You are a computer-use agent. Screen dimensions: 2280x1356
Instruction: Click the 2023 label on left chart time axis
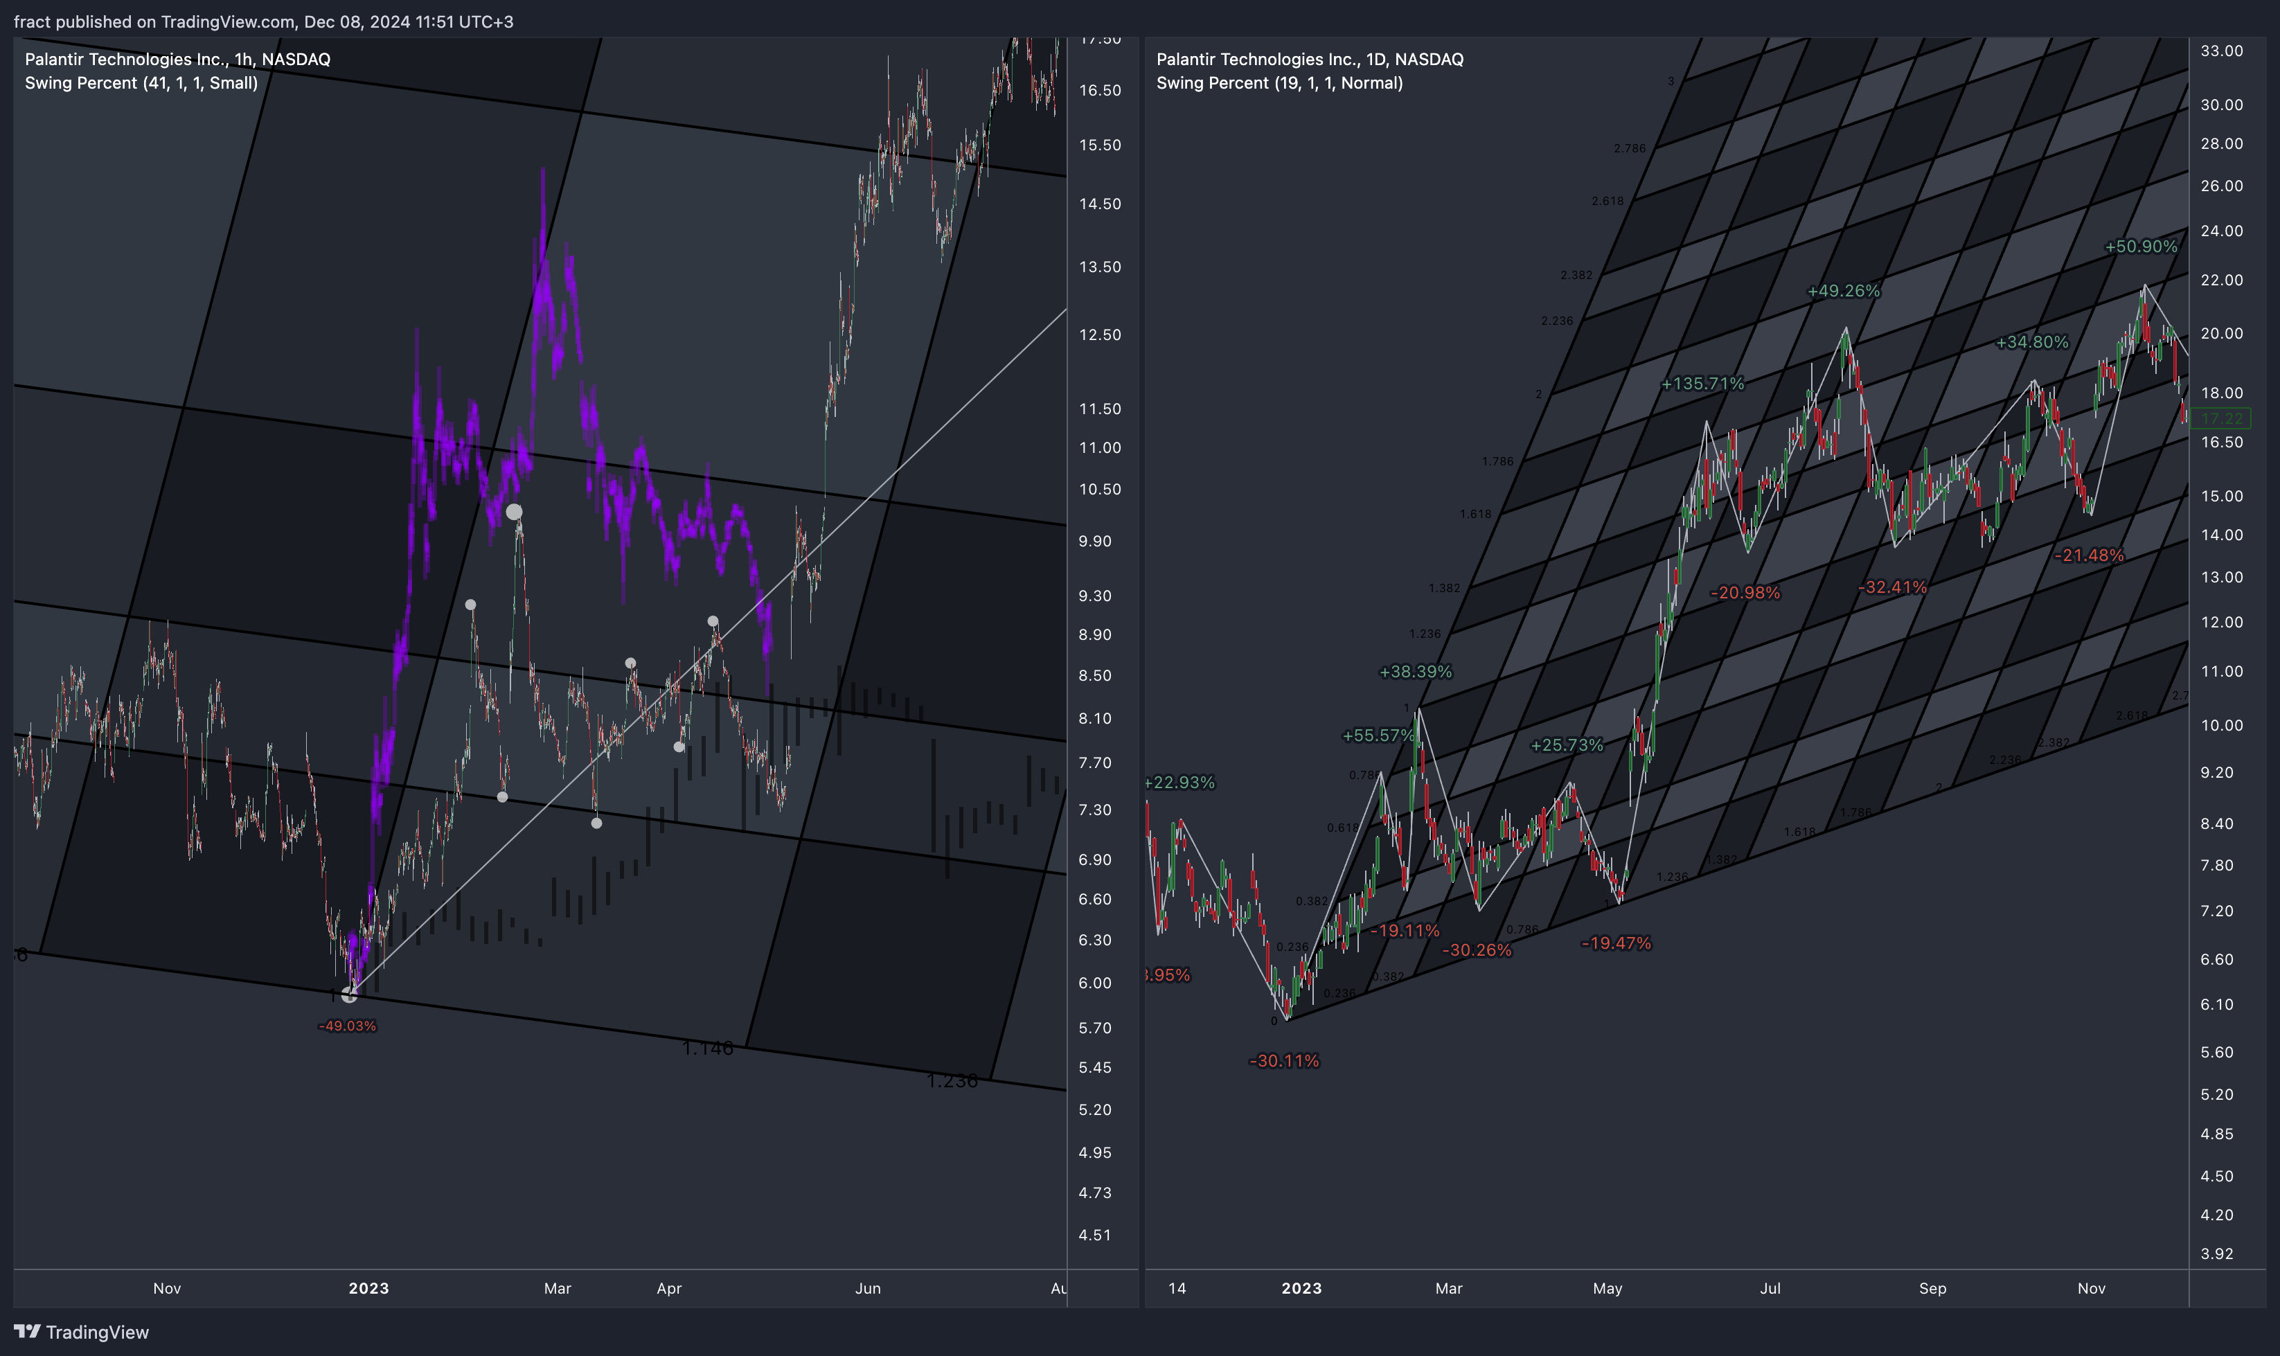(x=368, y=1288)
